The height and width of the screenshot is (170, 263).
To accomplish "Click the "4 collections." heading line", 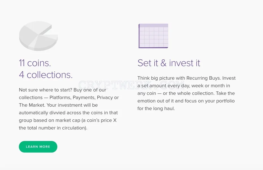I will point(46,75).
